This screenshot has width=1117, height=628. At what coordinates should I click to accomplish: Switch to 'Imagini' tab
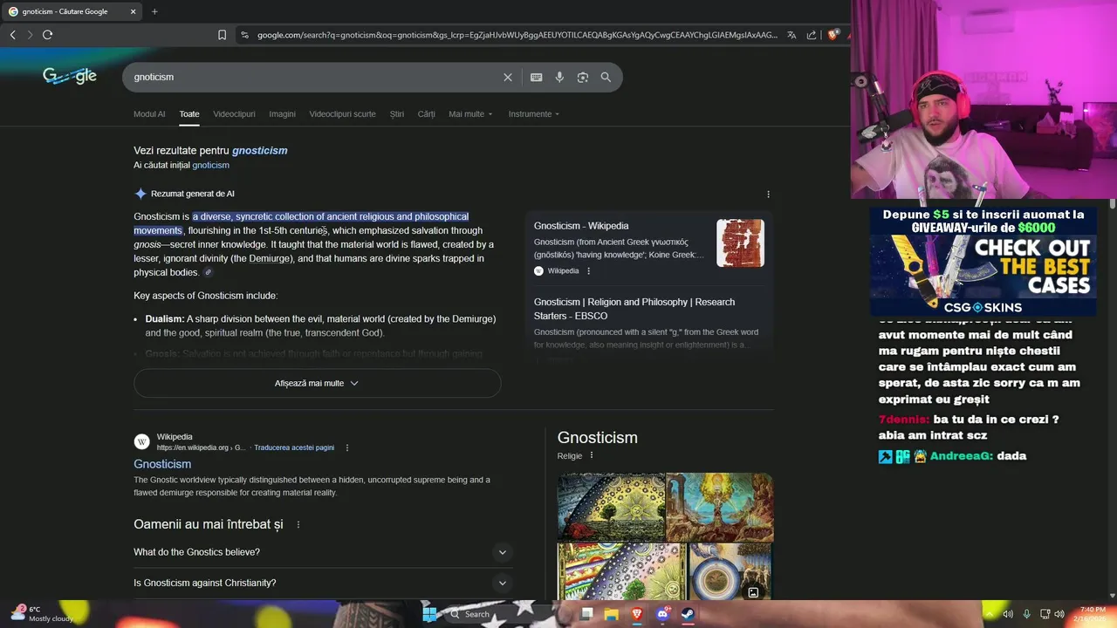pos(282,114)
